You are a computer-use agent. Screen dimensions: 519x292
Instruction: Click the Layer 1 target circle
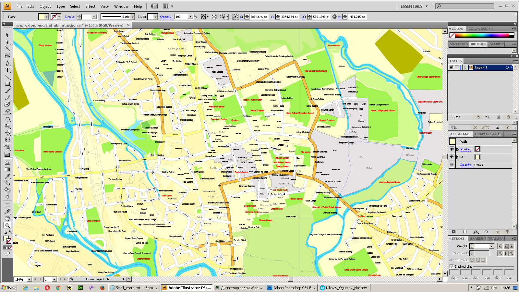point(507,67)
